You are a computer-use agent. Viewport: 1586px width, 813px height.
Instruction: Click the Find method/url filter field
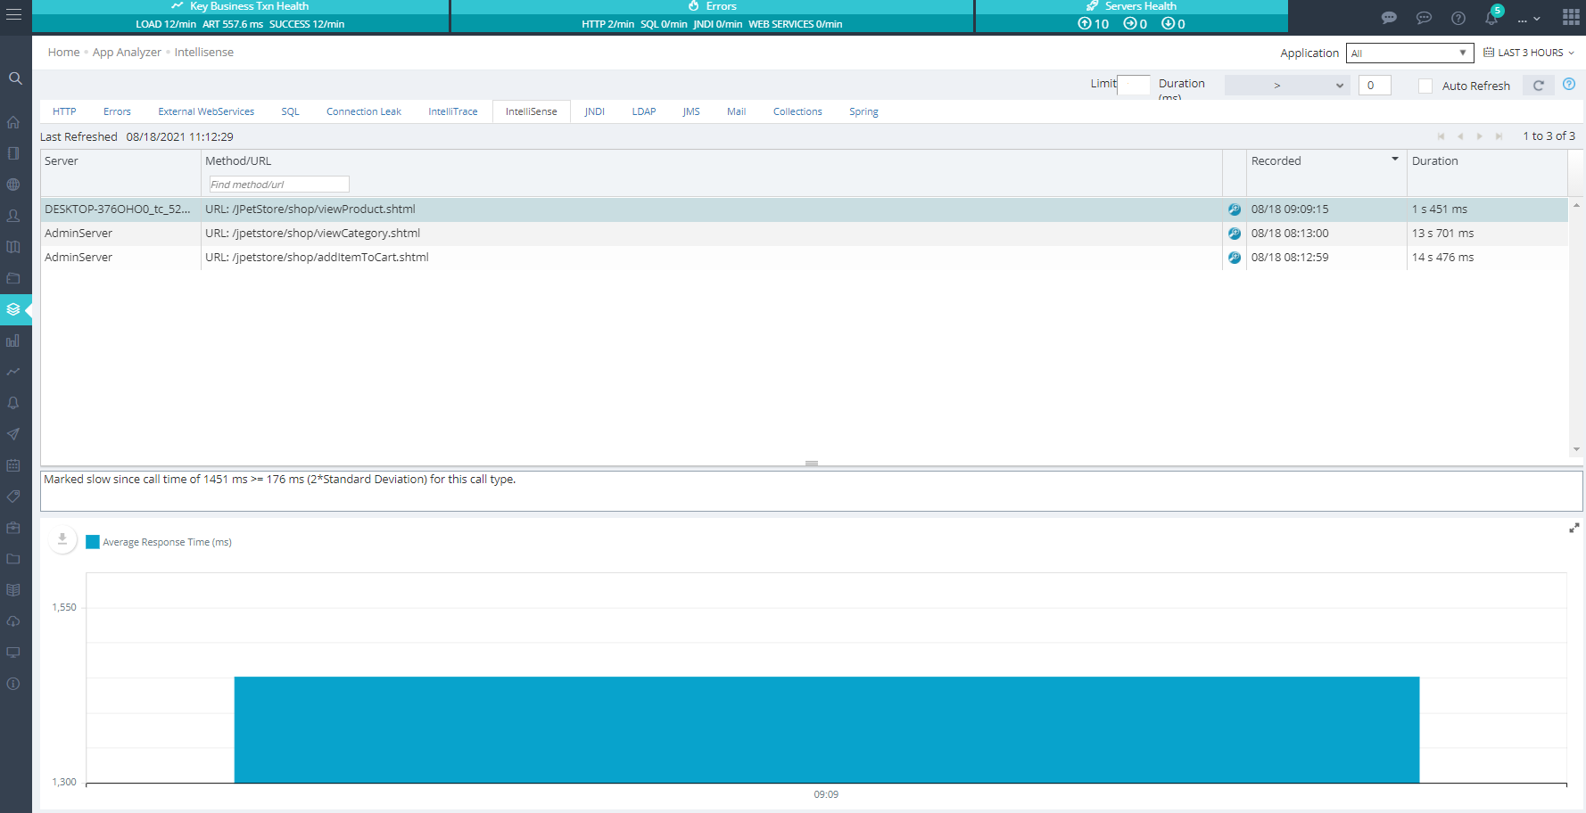click(x=278, y=185)
